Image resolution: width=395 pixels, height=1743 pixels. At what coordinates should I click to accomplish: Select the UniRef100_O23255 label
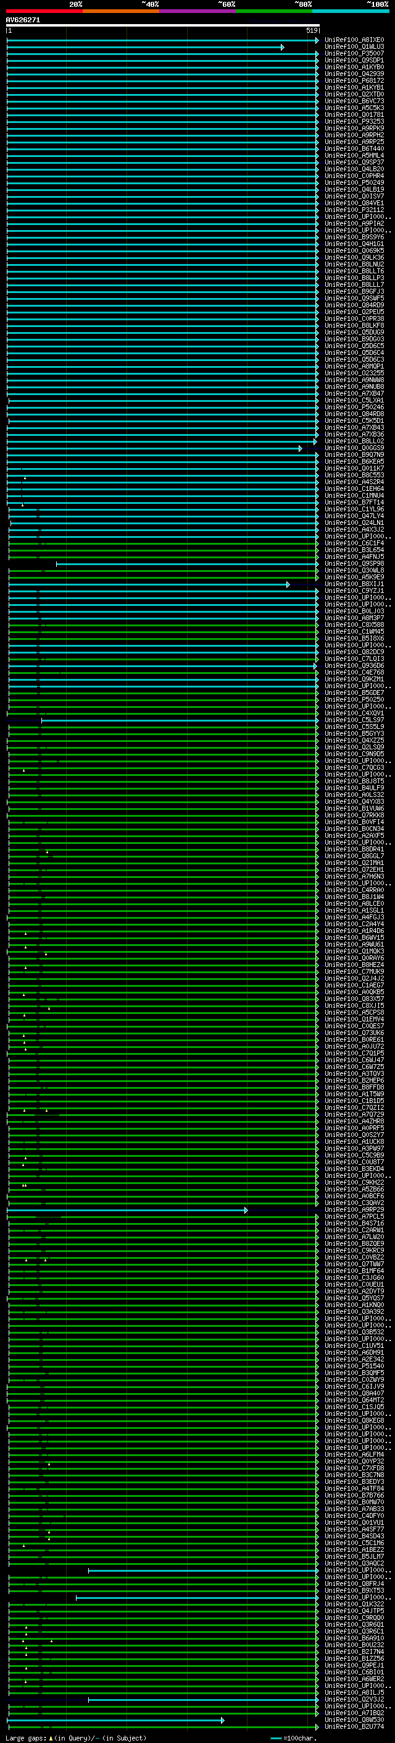click(354, 373)
